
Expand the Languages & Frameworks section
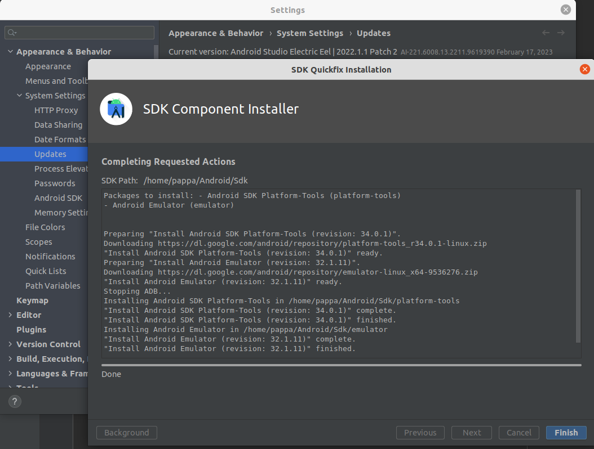(10, 374)
